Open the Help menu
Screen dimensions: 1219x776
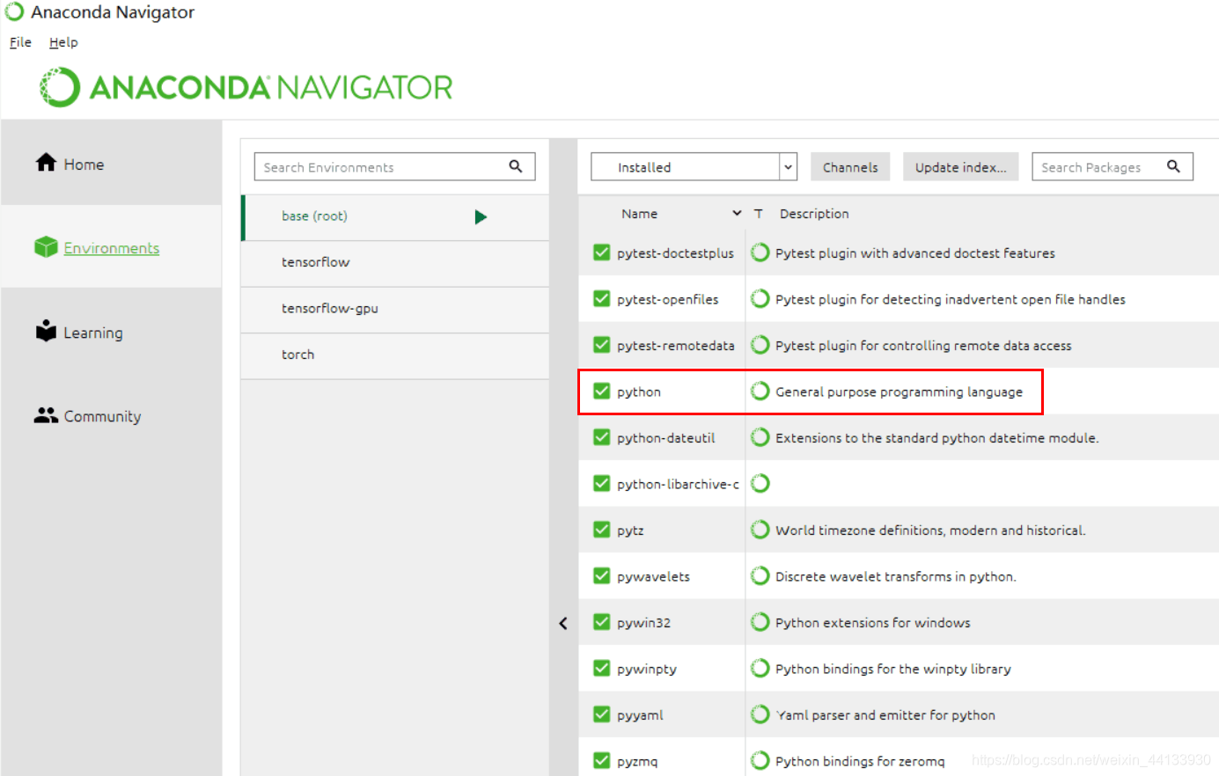pyautogui.click(x=63, y=42)
